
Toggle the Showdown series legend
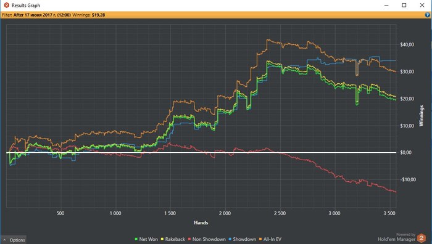click(242, 239)
